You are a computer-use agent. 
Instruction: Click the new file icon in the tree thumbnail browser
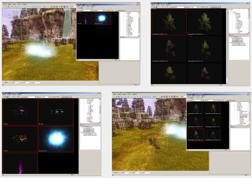[152, 7]
